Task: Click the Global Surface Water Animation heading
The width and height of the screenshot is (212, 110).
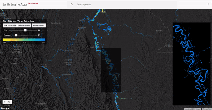Action: click(18, 21)
